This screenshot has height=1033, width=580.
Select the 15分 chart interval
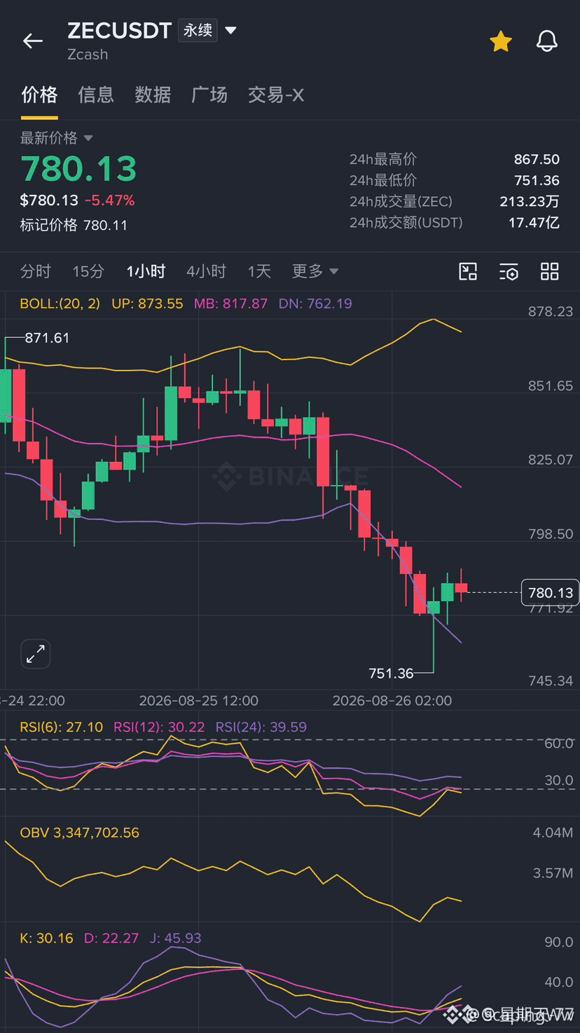(88, 271)
